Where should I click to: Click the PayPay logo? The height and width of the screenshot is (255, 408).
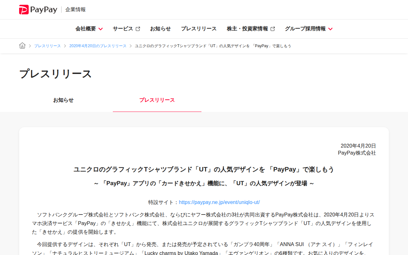(x=38, y=10)
